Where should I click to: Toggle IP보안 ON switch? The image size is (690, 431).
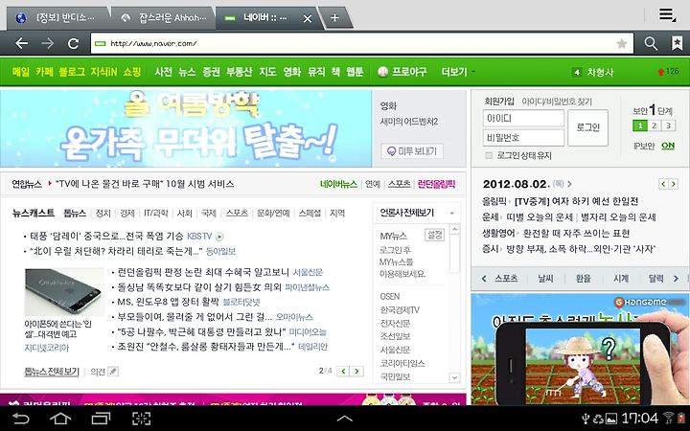pos(668,146)
